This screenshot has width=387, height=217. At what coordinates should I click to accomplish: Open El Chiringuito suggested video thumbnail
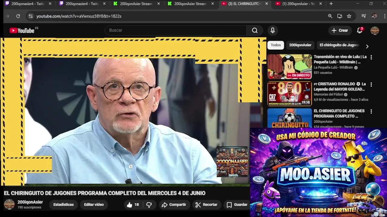(289, 118)
